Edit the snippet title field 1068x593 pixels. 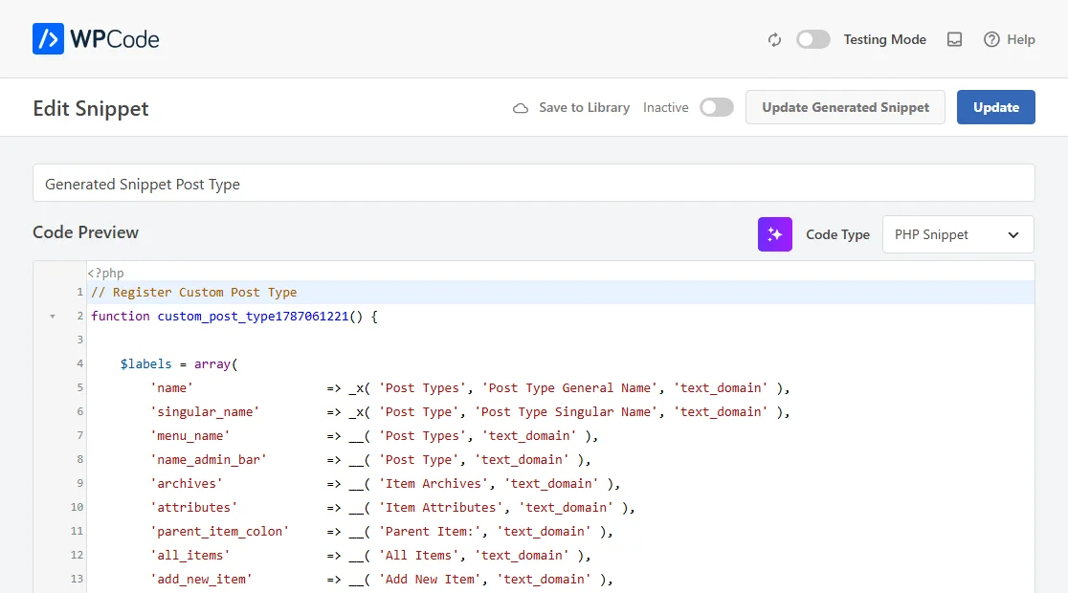(534, 183)
